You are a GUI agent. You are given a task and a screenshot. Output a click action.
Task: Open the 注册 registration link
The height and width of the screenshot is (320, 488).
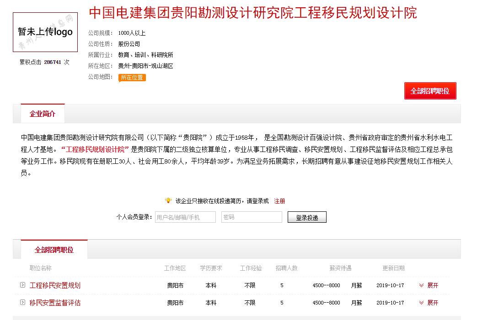click(x=279, y=201)
